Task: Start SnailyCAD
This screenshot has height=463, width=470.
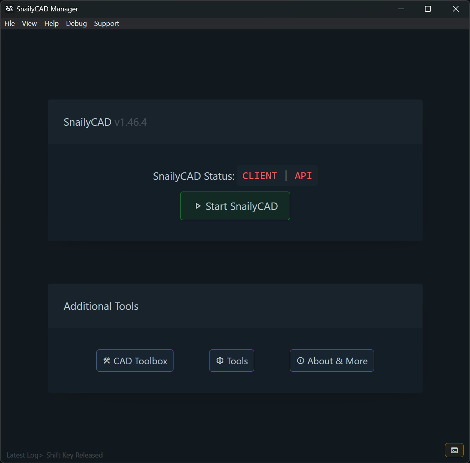Action: tap(235, 206)
